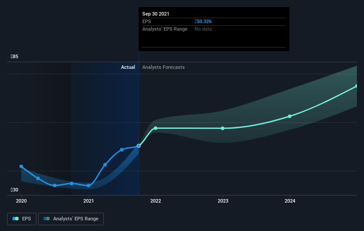Click the forecast data point at 2023
This screenshot has height=231, width=364.
pos(223,128)
